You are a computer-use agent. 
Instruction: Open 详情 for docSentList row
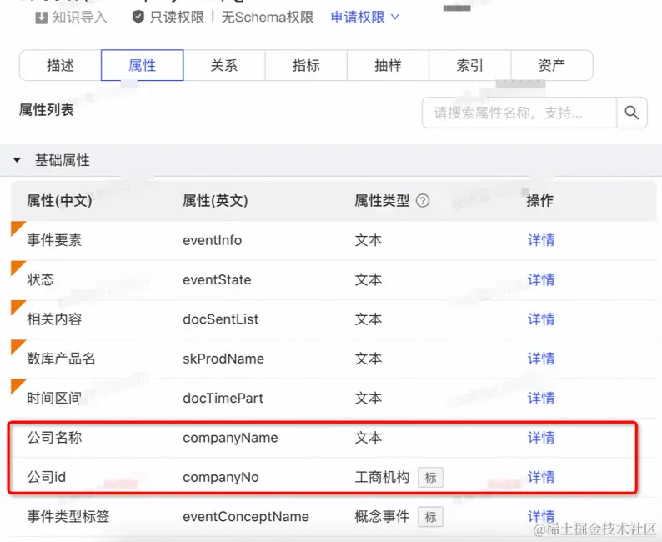point(541,319)
